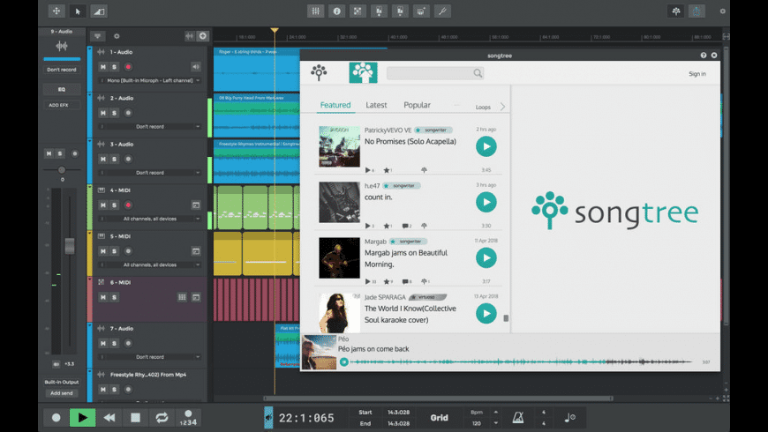Select the move/pan tool in top toolbar
The image size is (768, 432).
point(56,11)
